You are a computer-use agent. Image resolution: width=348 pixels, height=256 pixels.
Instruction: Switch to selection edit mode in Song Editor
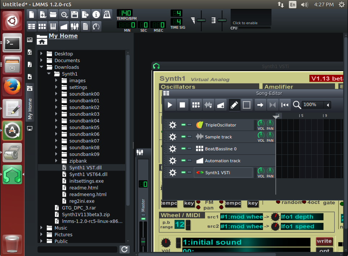pos(247,105)
